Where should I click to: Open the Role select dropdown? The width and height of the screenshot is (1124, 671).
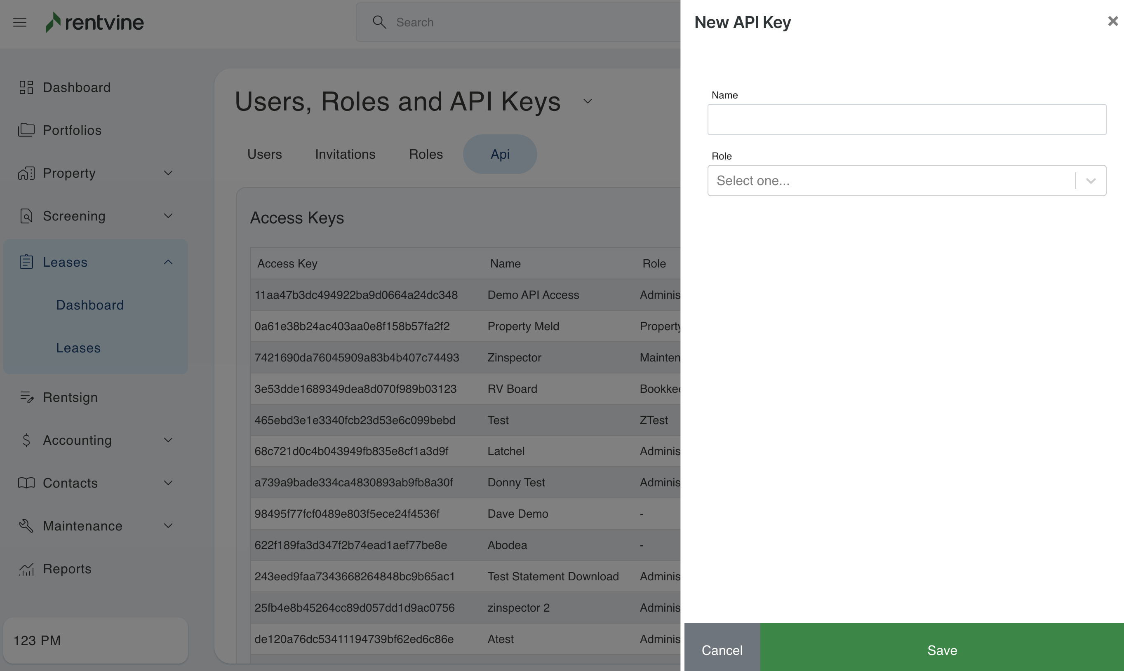click(906, 181)
